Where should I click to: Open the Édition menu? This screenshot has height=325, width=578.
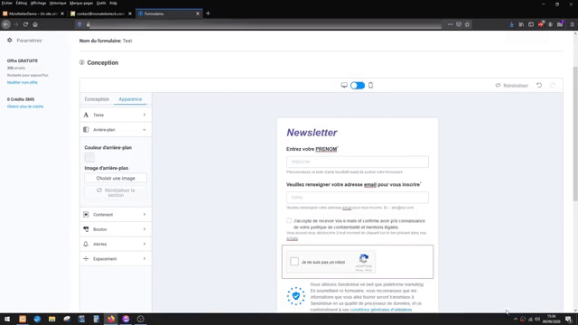pos(22,3)
